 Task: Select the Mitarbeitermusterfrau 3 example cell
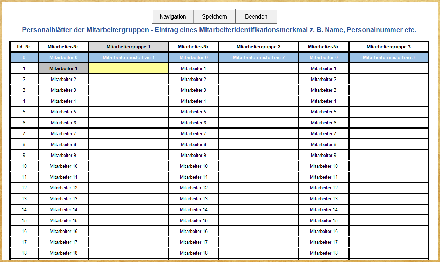coord(388,57)
